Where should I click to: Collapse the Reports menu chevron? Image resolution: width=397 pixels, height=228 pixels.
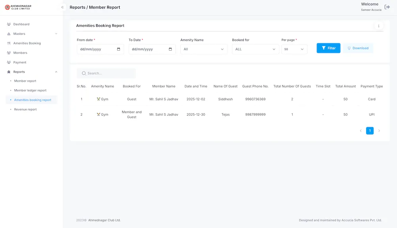coord(56,72)
